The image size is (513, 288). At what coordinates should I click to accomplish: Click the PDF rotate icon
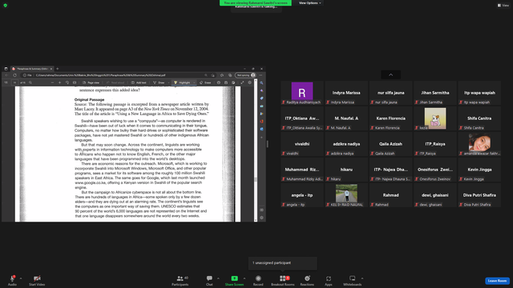coord(67,82)
